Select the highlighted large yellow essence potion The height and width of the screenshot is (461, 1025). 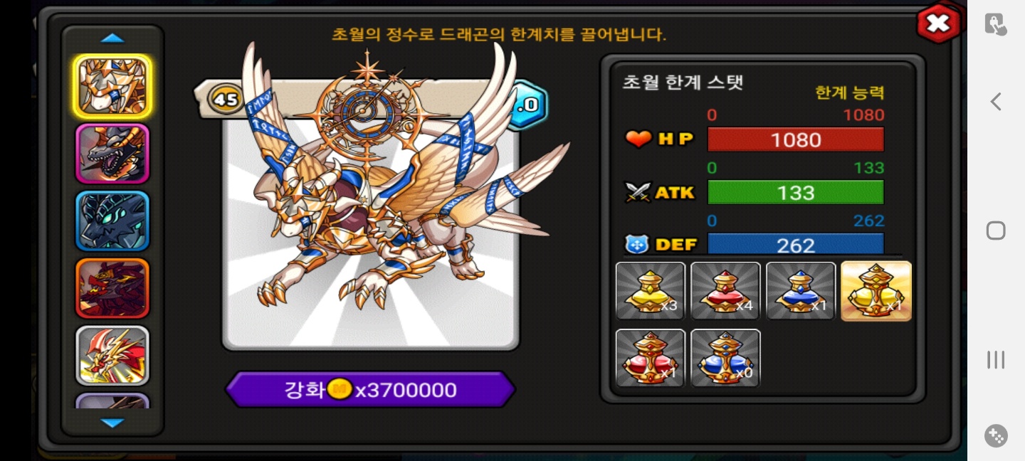point(876,291)
